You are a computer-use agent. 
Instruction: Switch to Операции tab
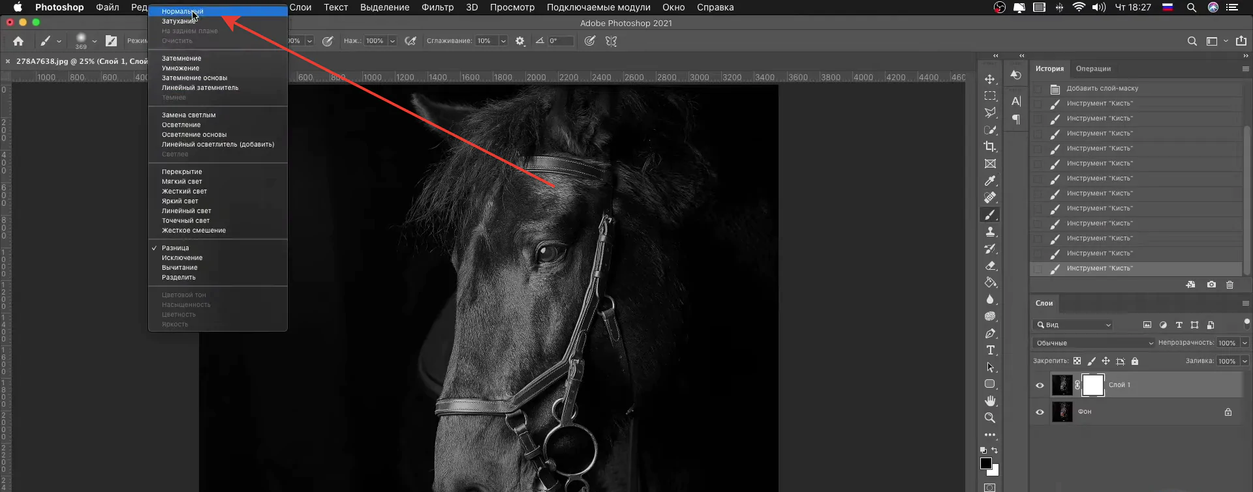(1093, 69)
